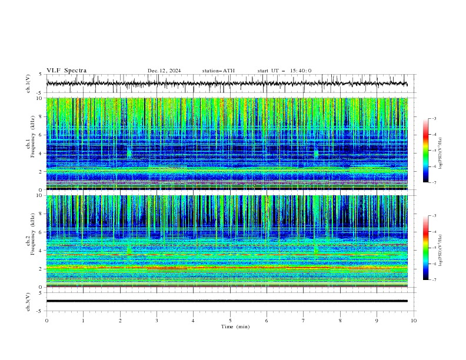Screen dimensions: 466x360
Task: Click the "-7" tick on ch.1 color bar
Action: coord(434,182)
